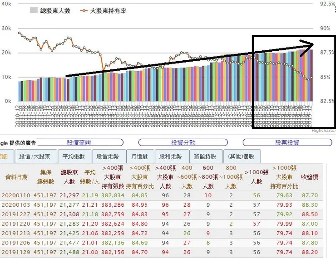This screenshot has height=258, width=336.
Task: Click the Highcharts credits link
Action: tap(324, 131)
